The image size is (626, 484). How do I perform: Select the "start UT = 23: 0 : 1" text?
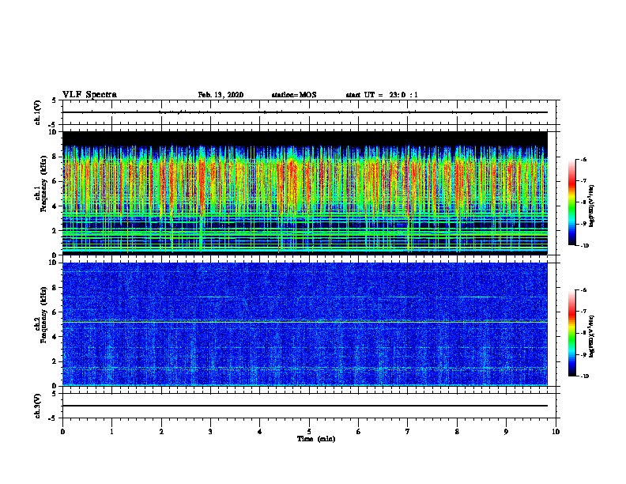click(382, 95)
